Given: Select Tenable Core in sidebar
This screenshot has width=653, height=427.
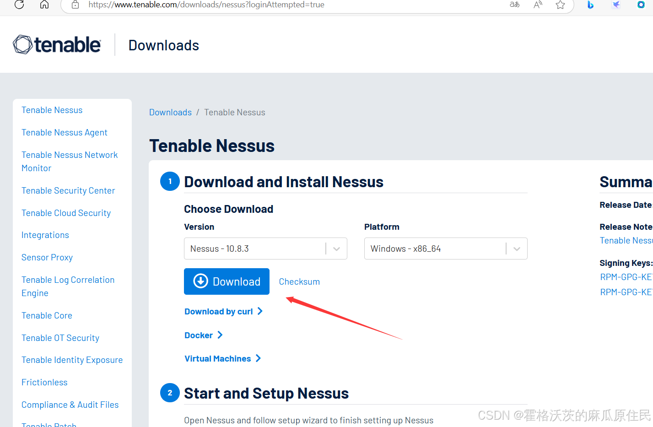Looking at the screenshot, I should point(47,316).
